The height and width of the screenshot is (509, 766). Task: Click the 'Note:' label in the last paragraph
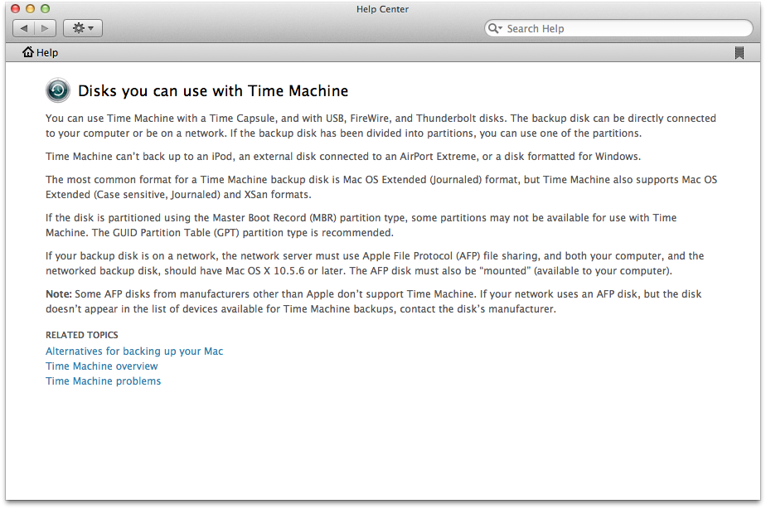click(x=59, y=294)
